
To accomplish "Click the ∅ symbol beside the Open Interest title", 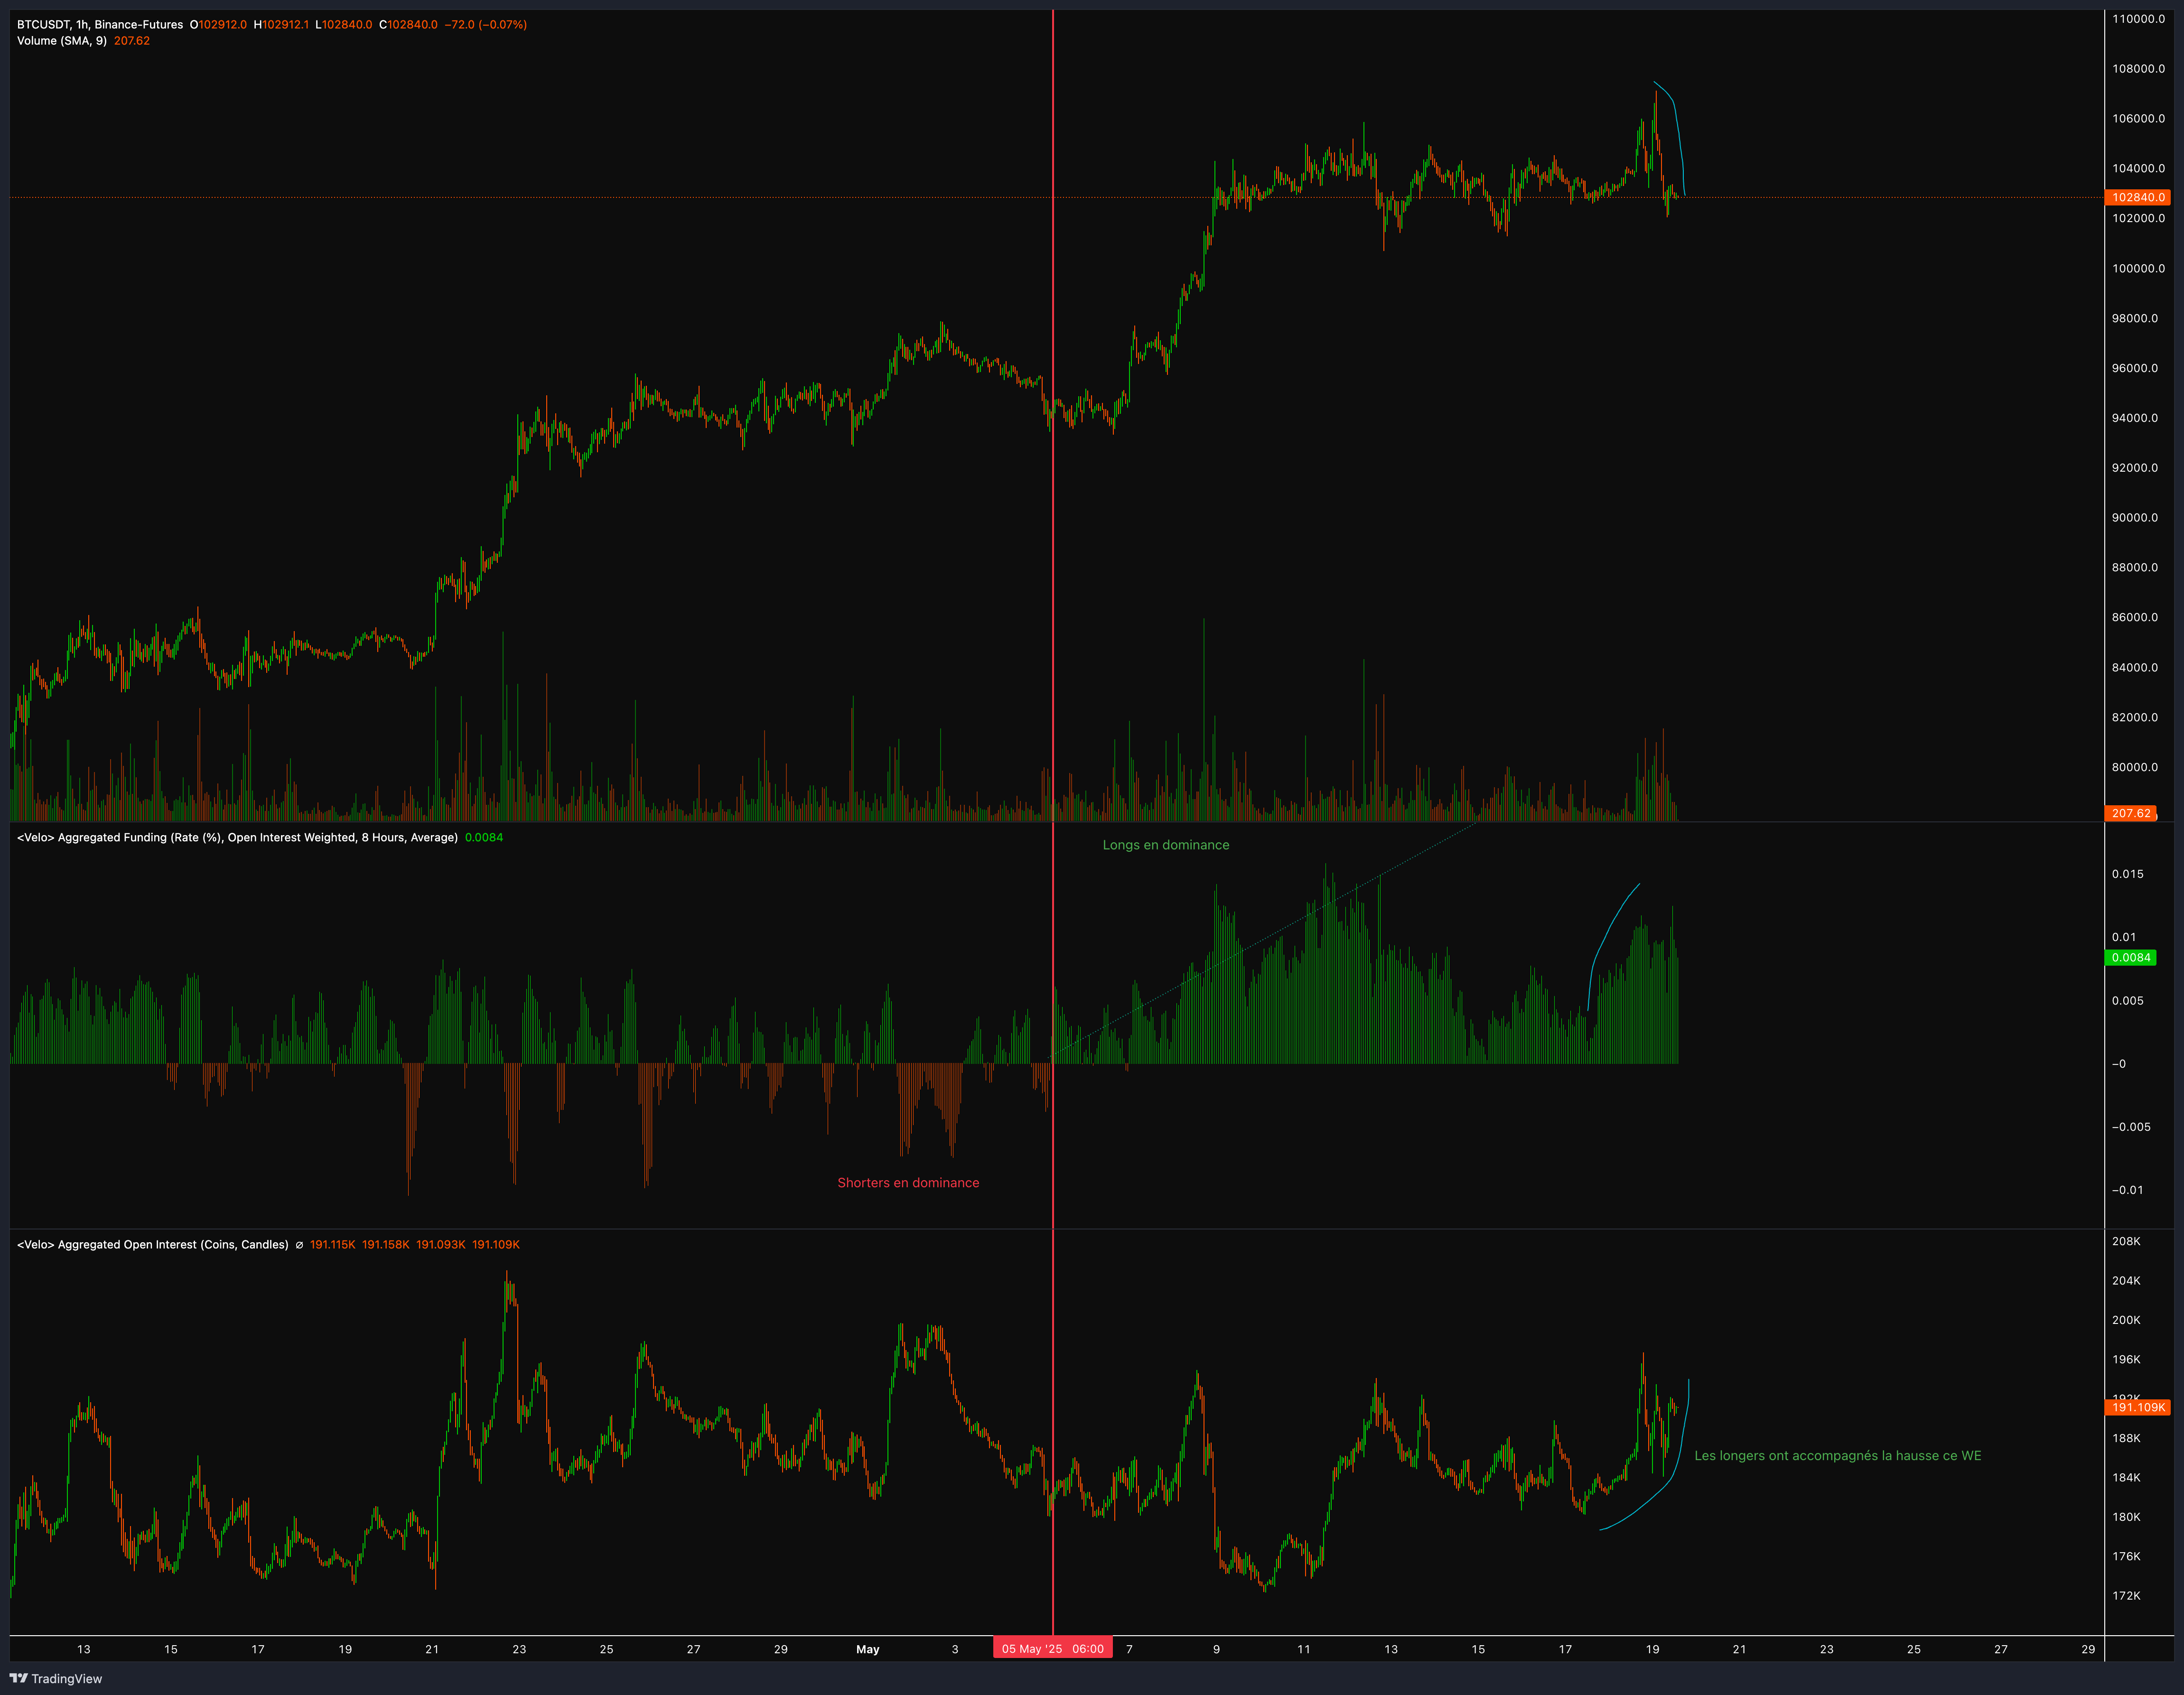I will (x=299, y=1245).
